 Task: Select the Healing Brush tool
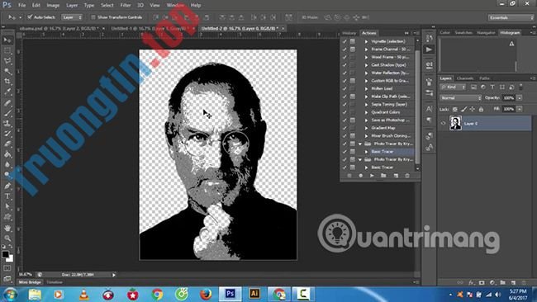7,102
